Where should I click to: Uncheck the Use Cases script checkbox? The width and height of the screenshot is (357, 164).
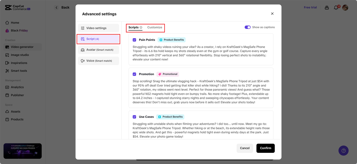(134, 117)
